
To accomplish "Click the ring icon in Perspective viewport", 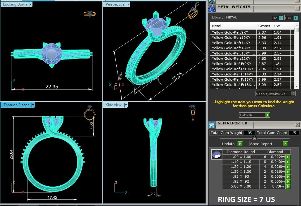I will pos(192,14).
